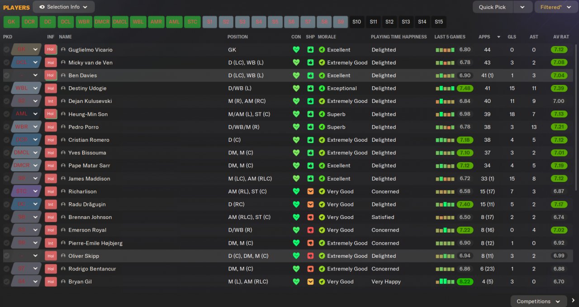
Task: Select the DMCR position slot
Action: click(x=102, y=22)
